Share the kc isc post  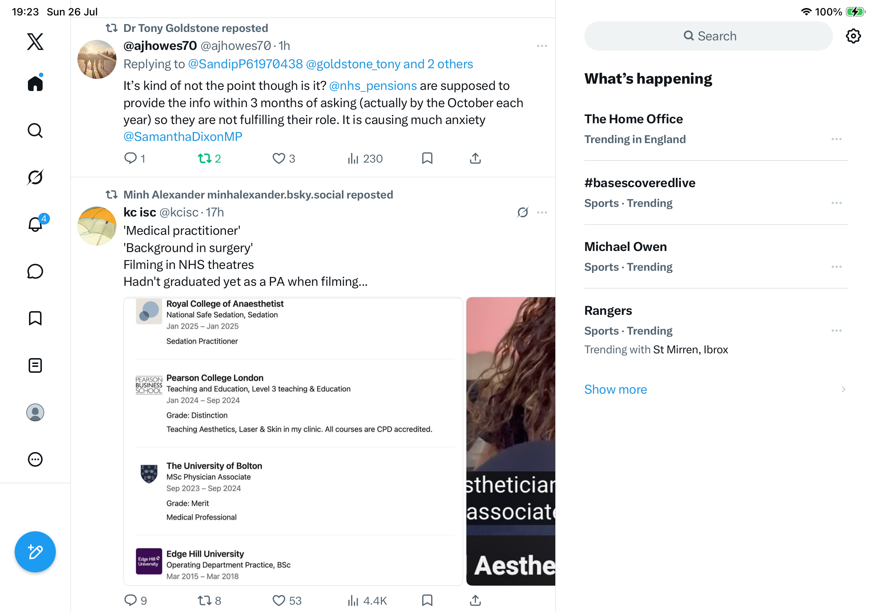475,600
